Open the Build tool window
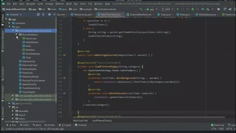 pyautogui.click(x=37, y=125)
